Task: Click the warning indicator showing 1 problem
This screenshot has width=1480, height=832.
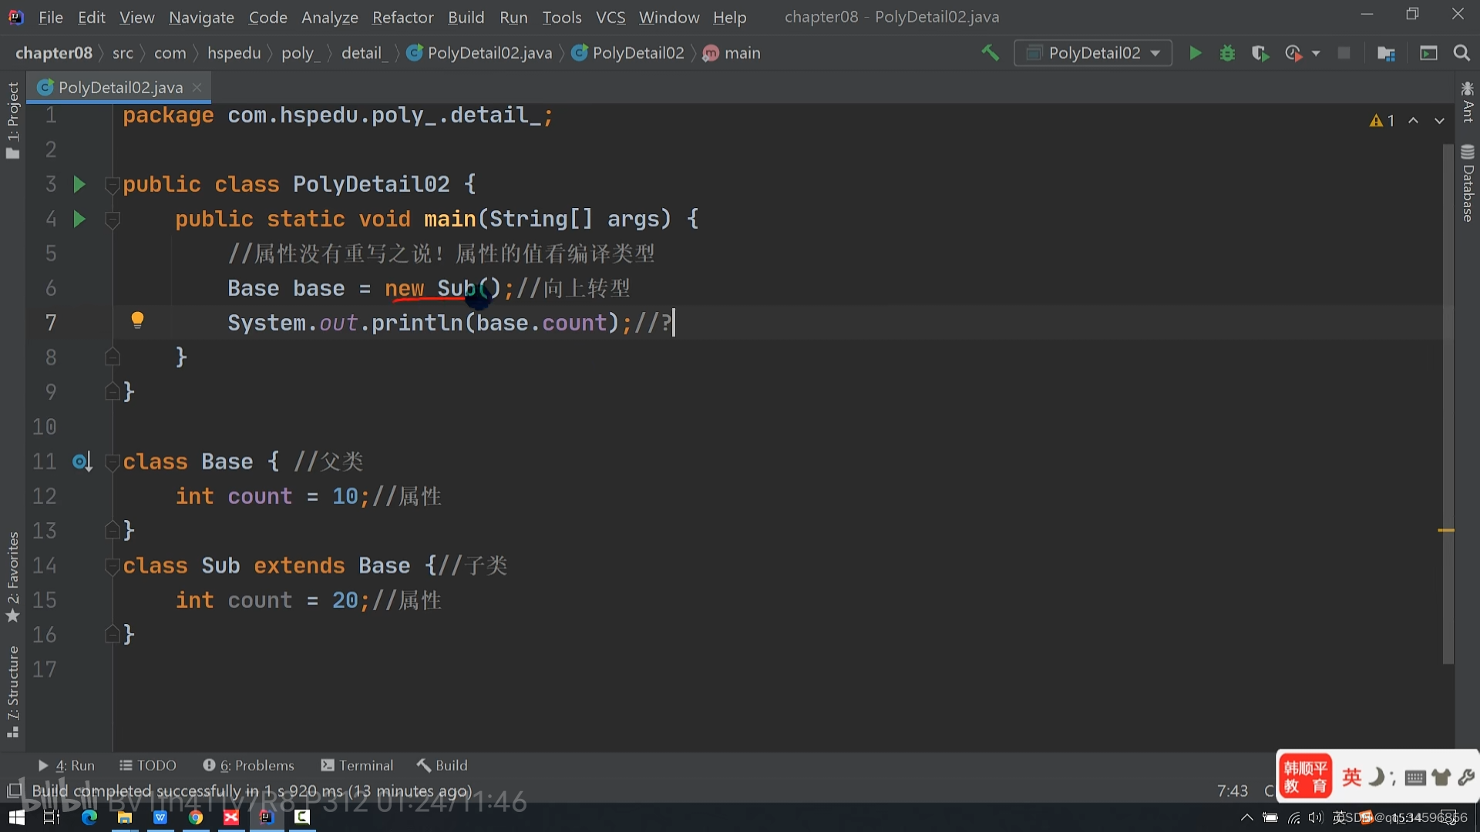Action: tap(1382, 120)
